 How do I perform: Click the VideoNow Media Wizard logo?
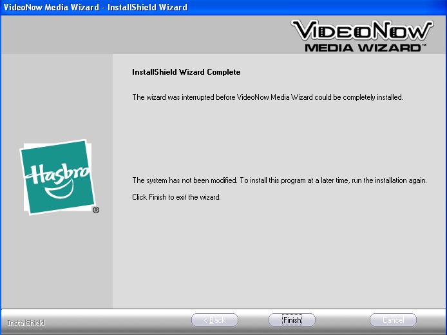point(362,35)
